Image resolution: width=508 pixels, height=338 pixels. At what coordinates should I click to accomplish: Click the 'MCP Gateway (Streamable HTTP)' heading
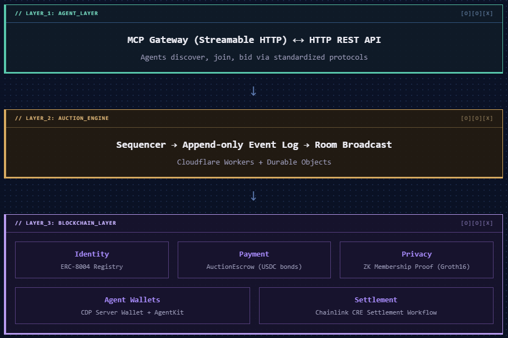[207, 40]
